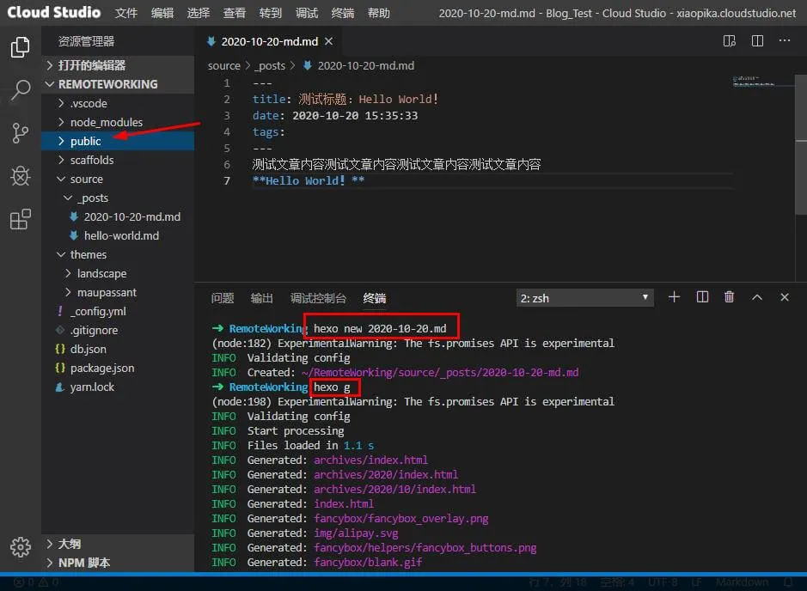Split the terminal panel
Image resolution: width=807 pixels, height=591 pixels.
[702, 297]
